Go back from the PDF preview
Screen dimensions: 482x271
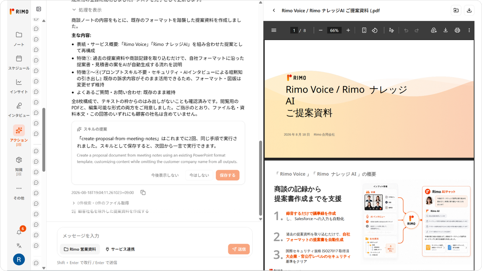(x=274, y=11)
